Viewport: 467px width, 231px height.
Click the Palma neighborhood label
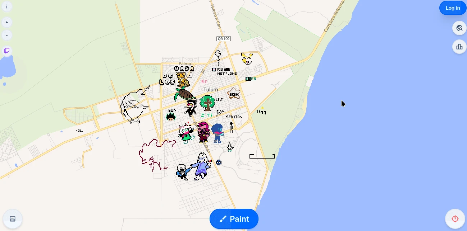185,64
